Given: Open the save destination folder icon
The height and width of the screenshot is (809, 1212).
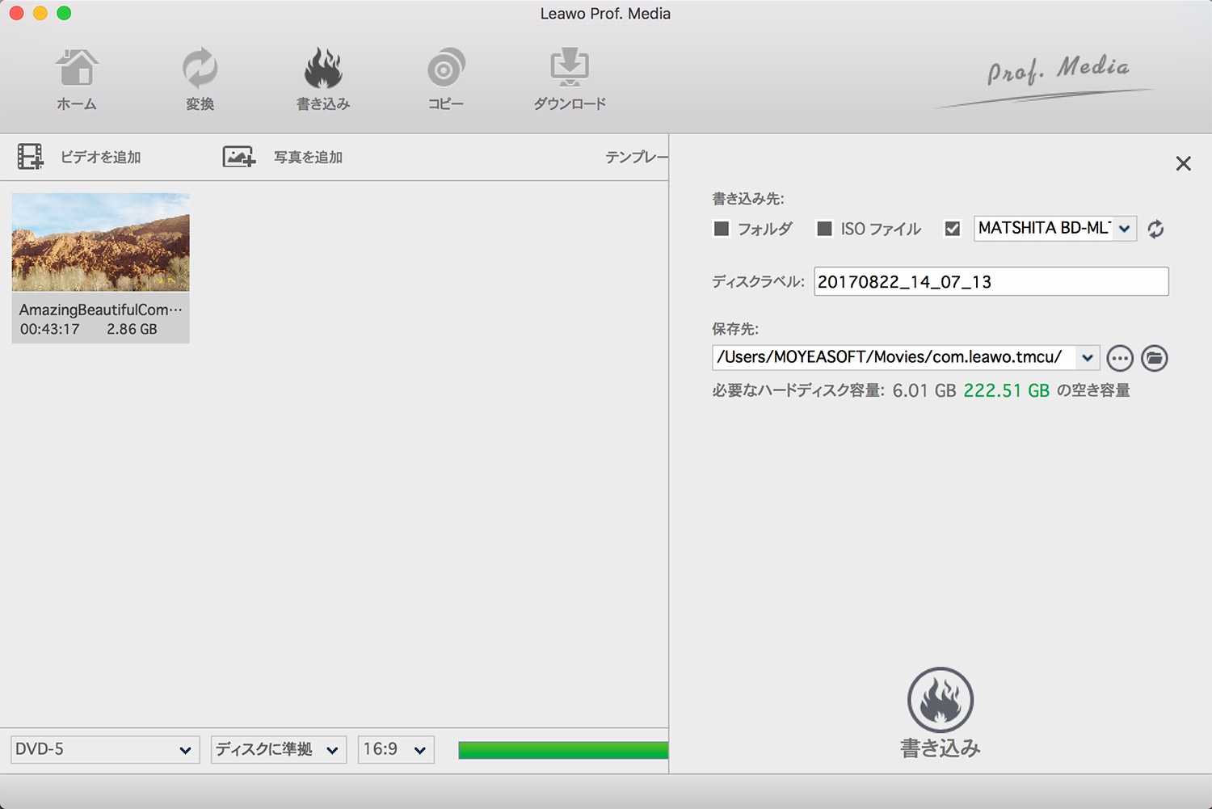Looking at the screenshot, I should [1155, 357].
